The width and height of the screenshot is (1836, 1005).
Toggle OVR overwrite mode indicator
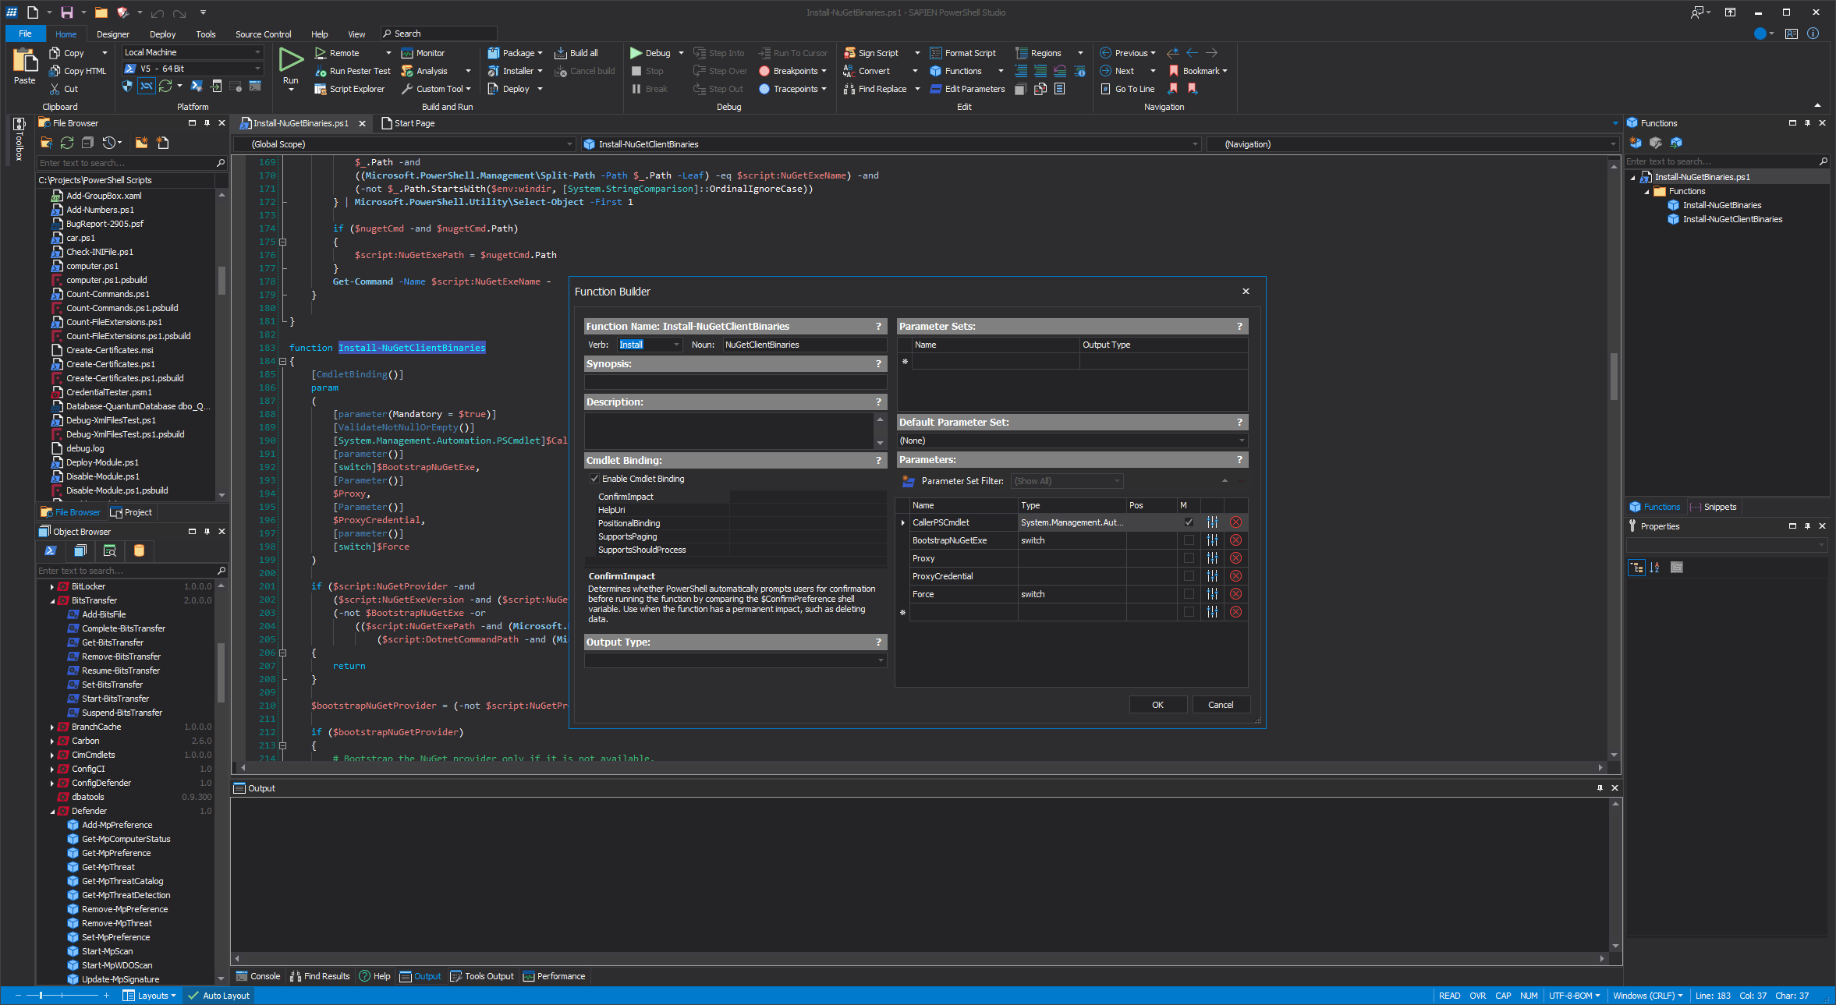tap(1477, 996)
